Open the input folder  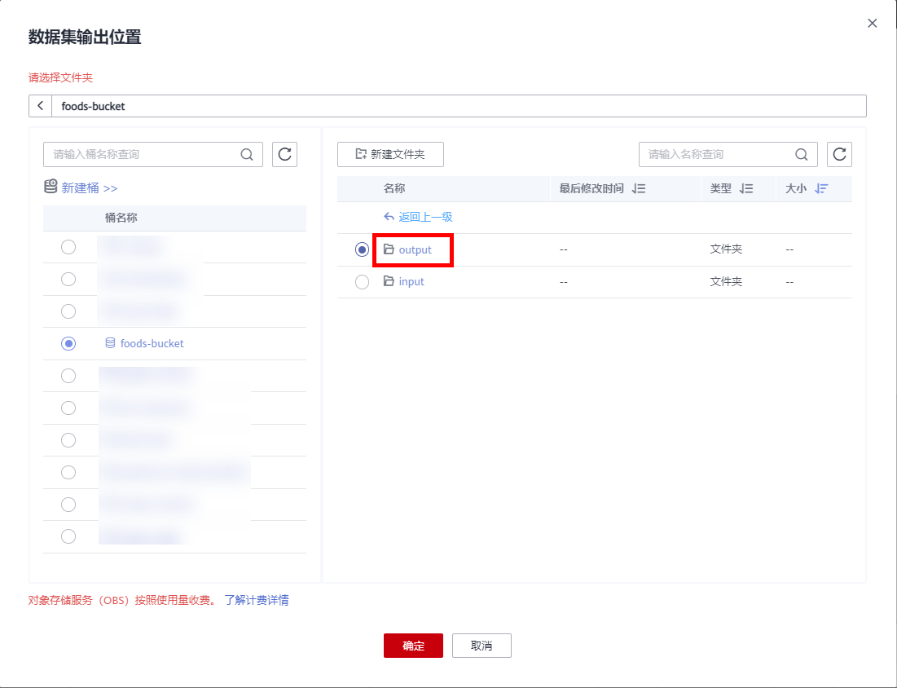tap(411, 282)
